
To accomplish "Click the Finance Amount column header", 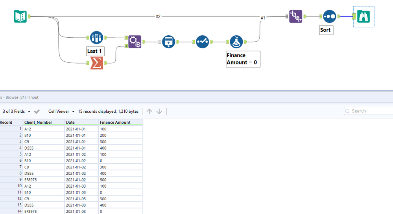I will click(120, 123).
